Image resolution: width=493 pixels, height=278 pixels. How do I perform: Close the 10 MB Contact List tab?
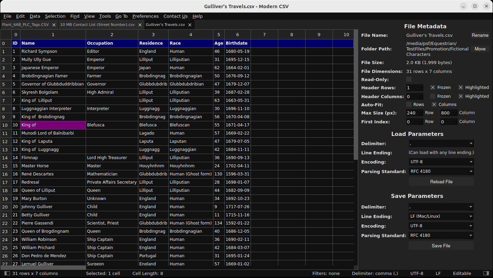(x=140, y=25)
